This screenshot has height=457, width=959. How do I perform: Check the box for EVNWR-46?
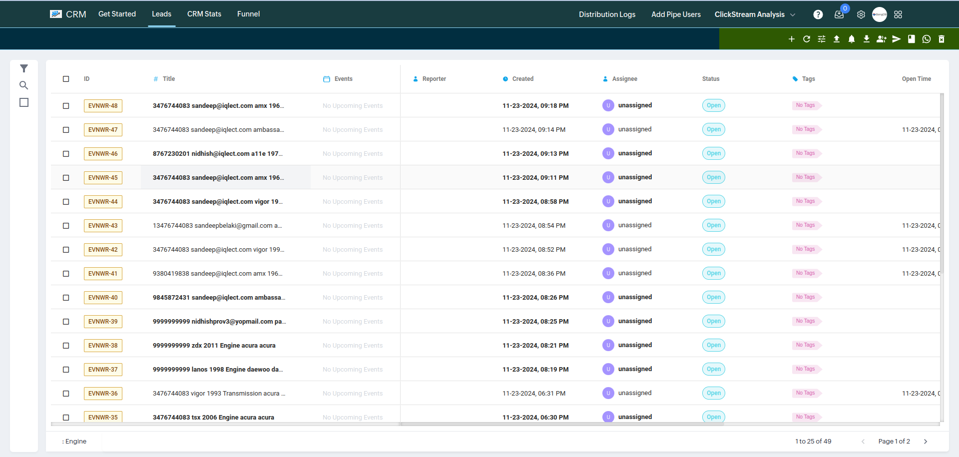point(66,154)
